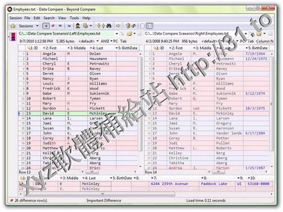Toggle the row details pane layout button
Viewport: 283px width, 212px height.
point(150,26)
